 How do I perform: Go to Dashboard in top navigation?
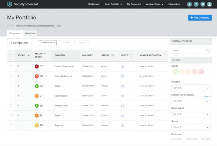[94, 4]
